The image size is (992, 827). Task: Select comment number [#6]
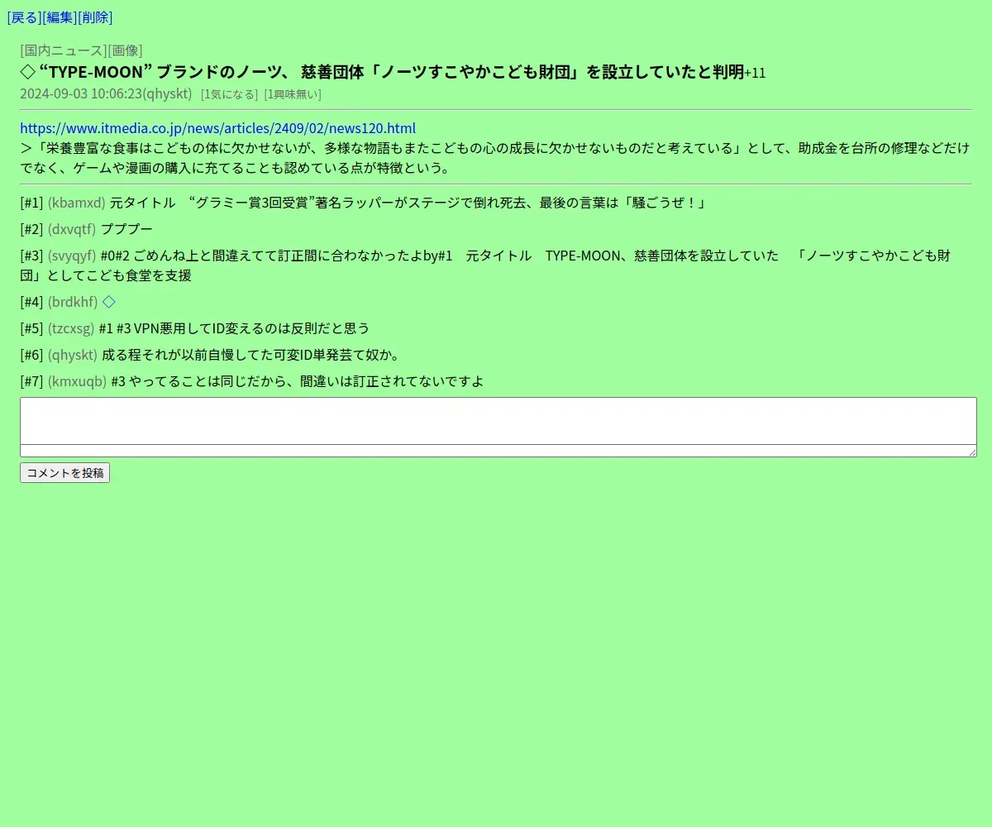[x=31, y=355]
